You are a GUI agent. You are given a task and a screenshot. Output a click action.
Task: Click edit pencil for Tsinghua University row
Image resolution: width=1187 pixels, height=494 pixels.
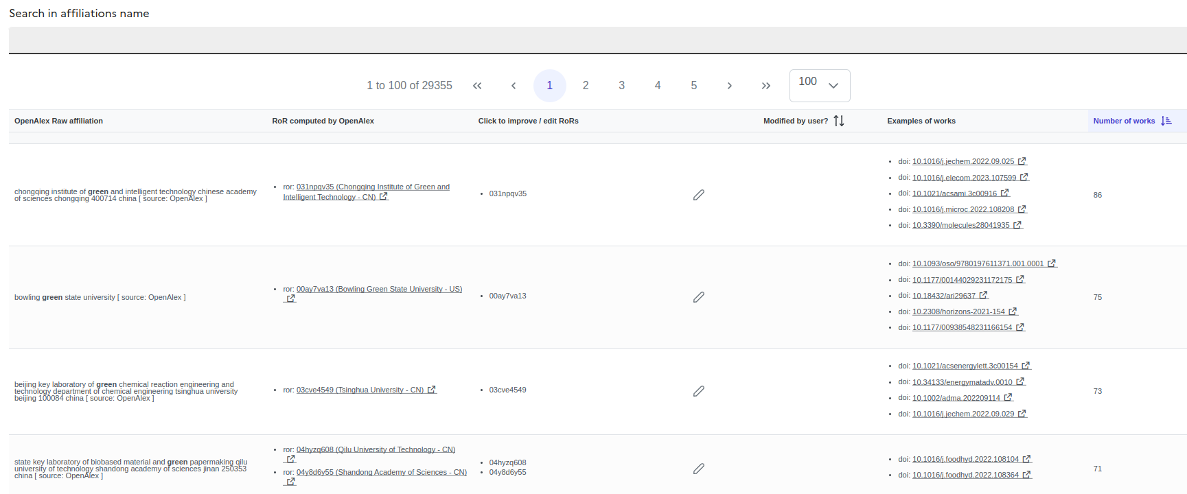coord(698,391)
